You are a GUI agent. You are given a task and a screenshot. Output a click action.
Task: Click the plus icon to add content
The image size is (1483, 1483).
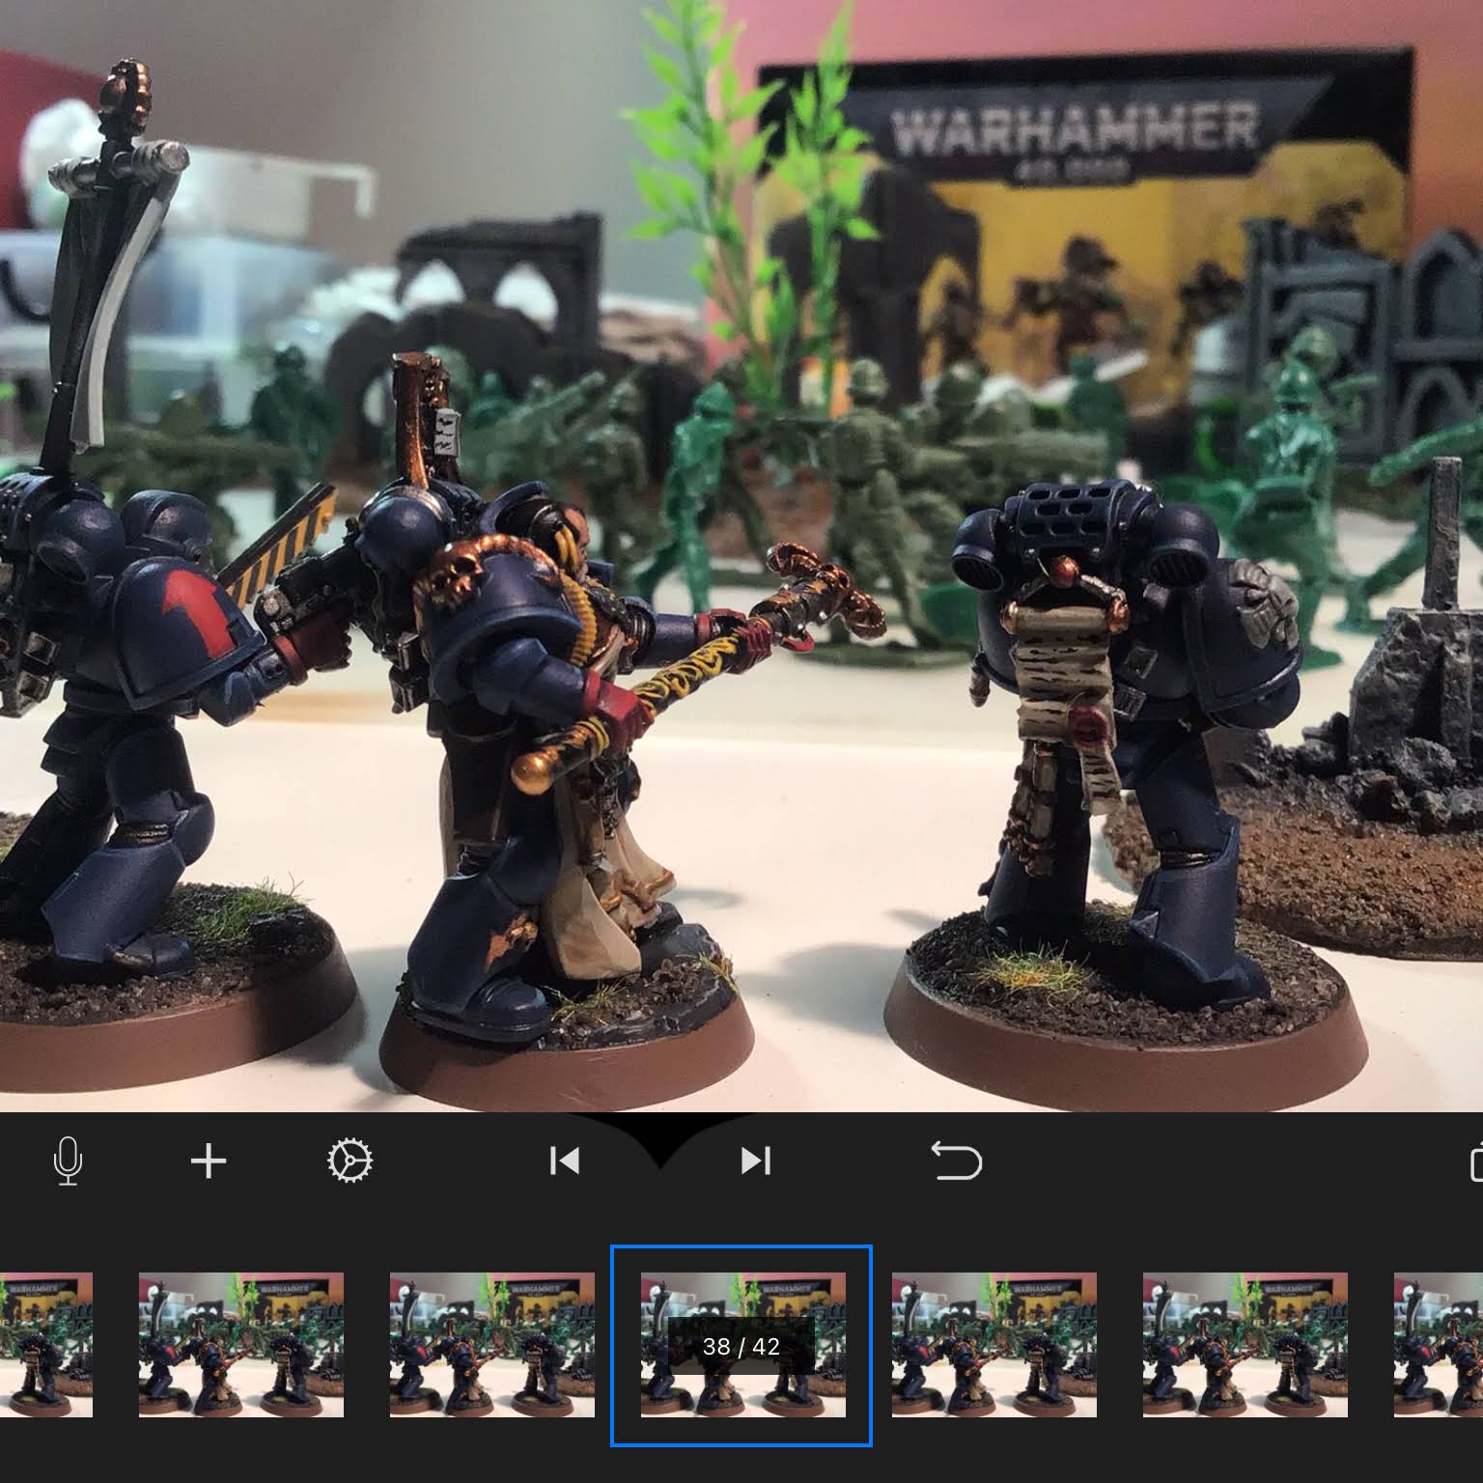[x=209, y=1161]
